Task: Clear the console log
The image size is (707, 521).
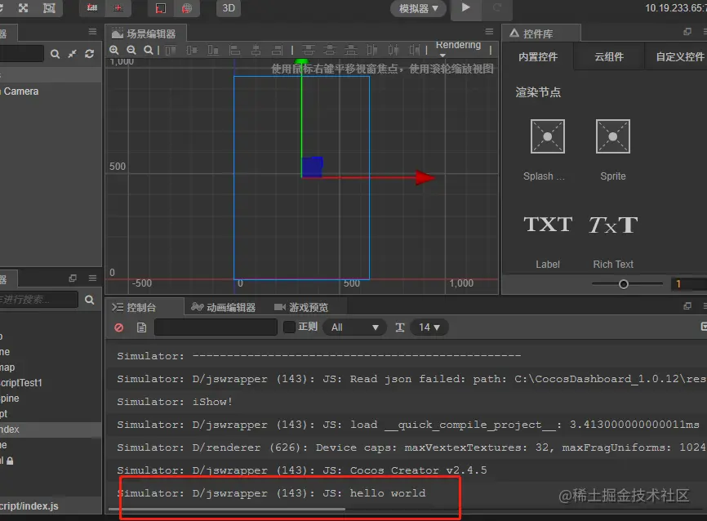Action: point(119,327)
